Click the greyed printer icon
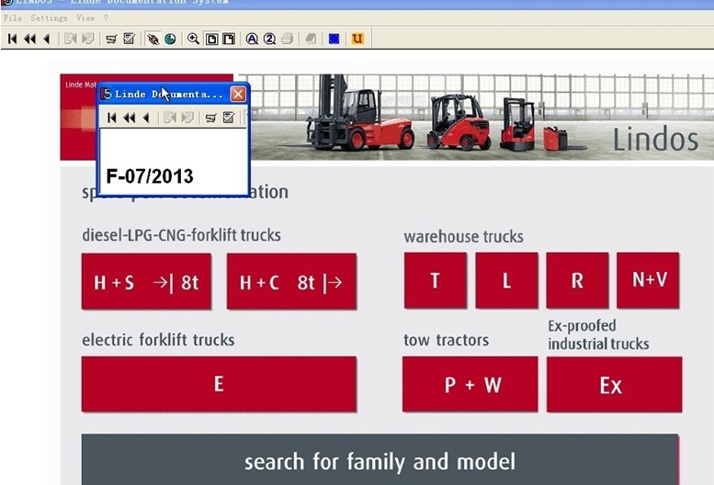 click(287, 39)
